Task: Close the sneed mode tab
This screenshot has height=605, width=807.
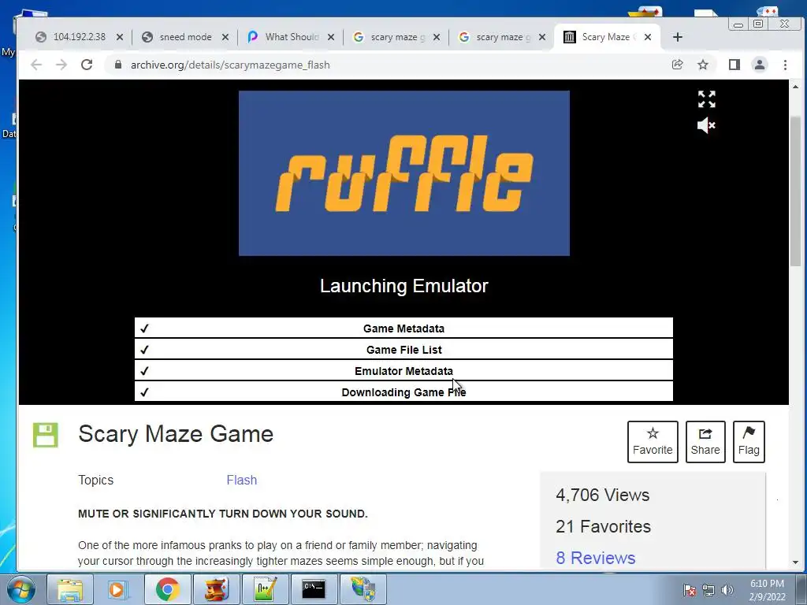Action: click(225, 37)
